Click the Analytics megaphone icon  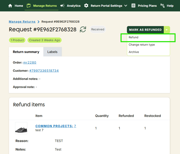(62, 6)
